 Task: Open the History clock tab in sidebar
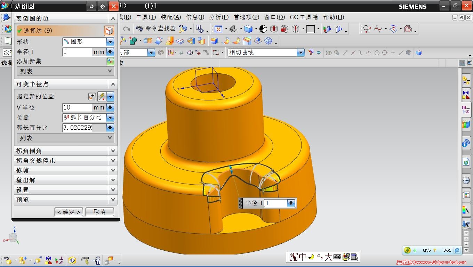click(466, 180)
